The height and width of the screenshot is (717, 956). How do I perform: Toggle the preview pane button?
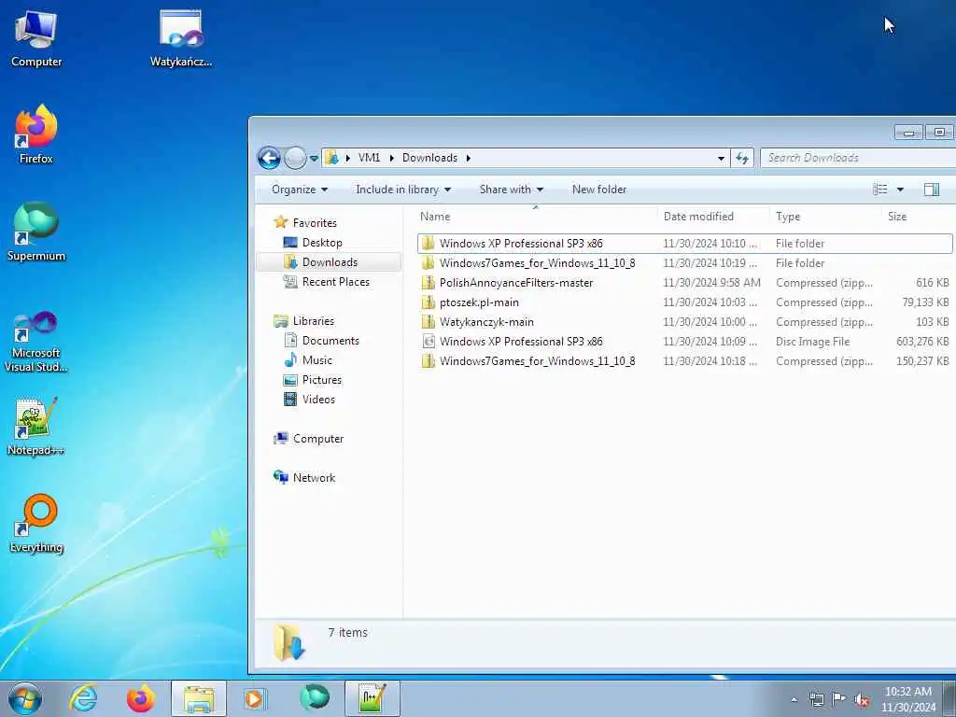tap(931, 190)
